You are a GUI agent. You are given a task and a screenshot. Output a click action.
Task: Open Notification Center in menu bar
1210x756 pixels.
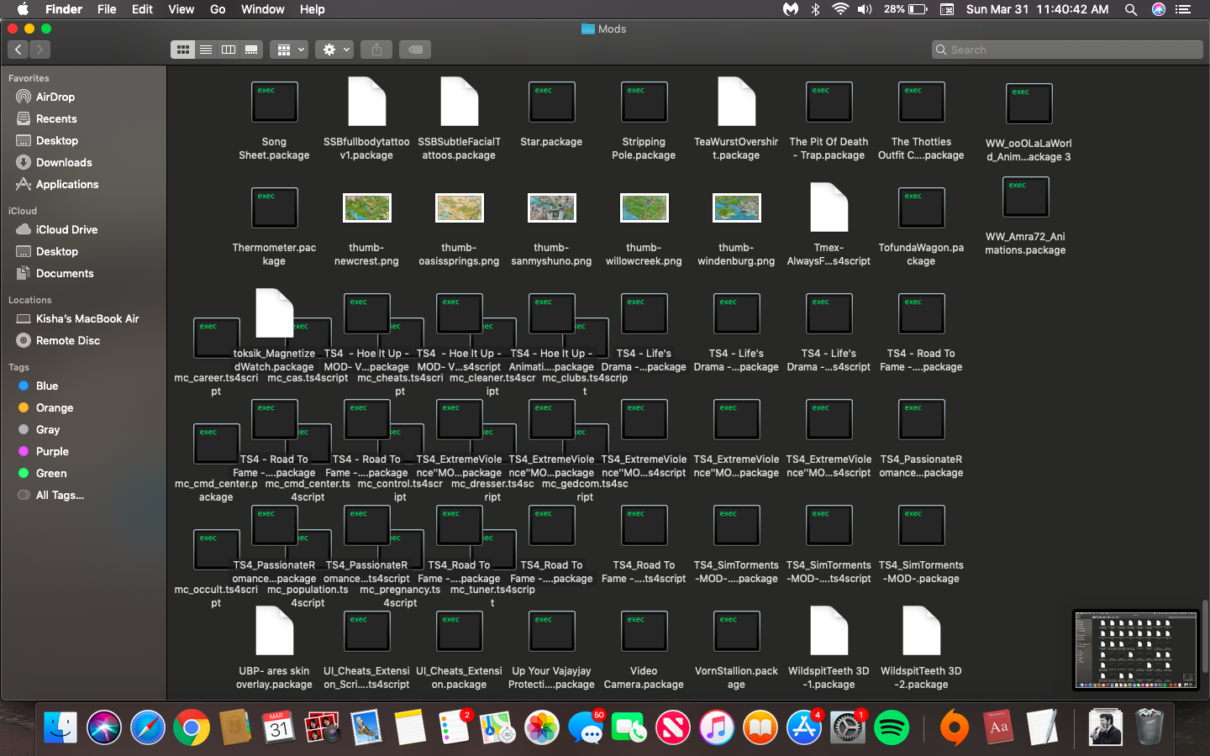point(1184,9)
